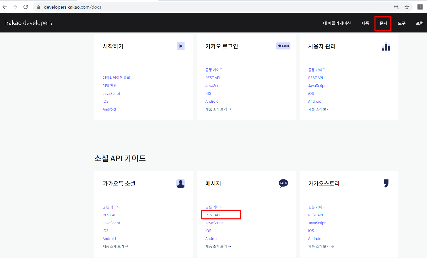Reload the page with refresh icon
427x258 pixels.
25,7
